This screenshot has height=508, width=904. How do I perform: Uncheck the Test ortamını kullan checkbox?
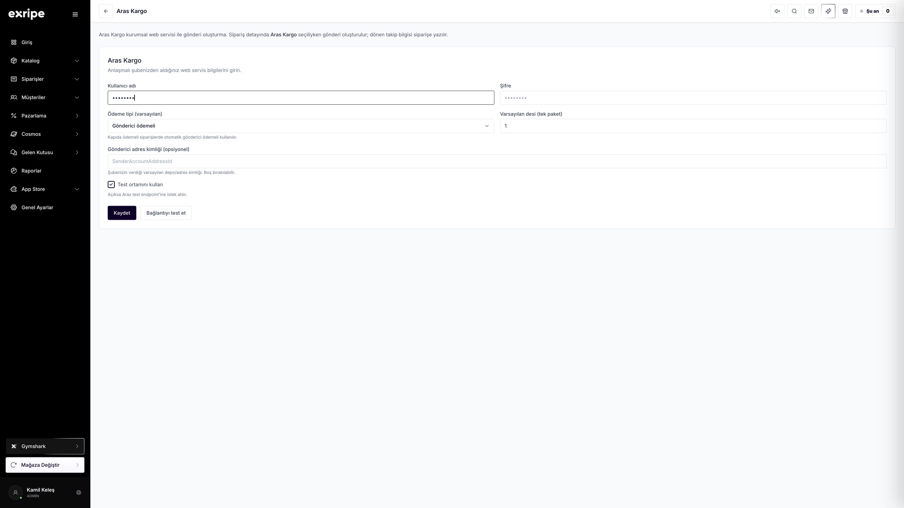click(111, 185)
